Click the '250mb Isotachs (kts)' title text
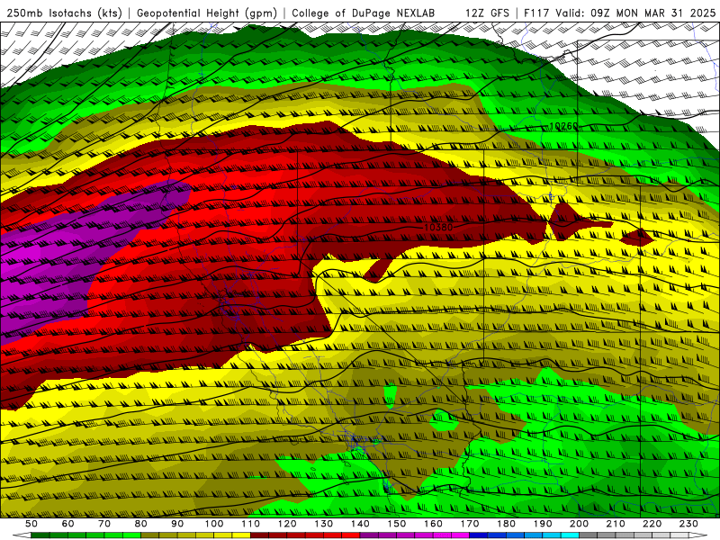This screenshot has height=540, width=720. coord(65,13)
